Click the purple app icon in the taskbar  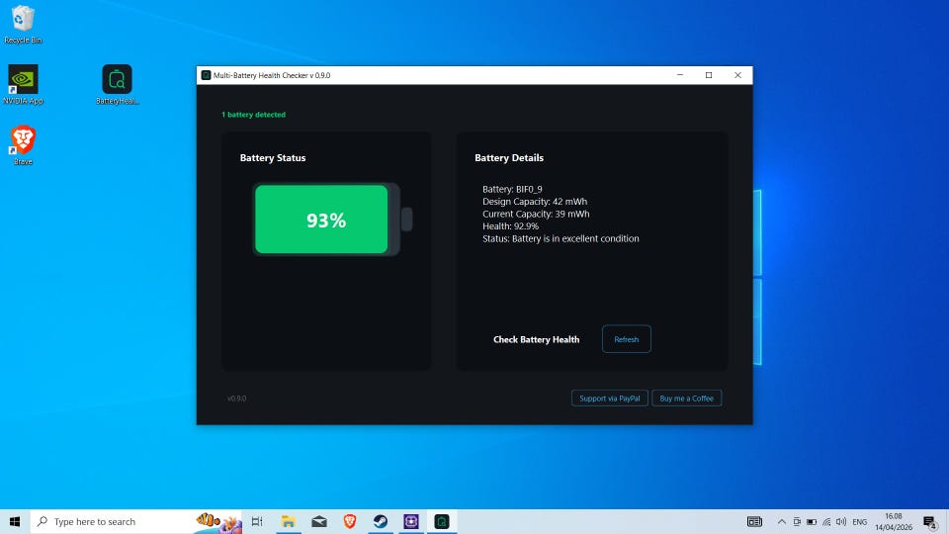tap(411, 521)
